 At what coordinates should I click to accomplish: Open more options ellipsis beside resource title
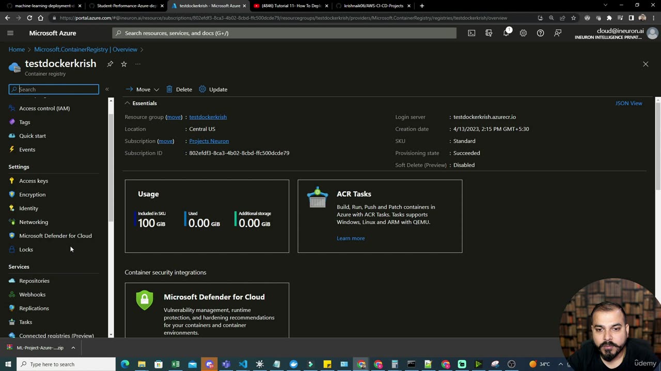(x=138, y=64)
